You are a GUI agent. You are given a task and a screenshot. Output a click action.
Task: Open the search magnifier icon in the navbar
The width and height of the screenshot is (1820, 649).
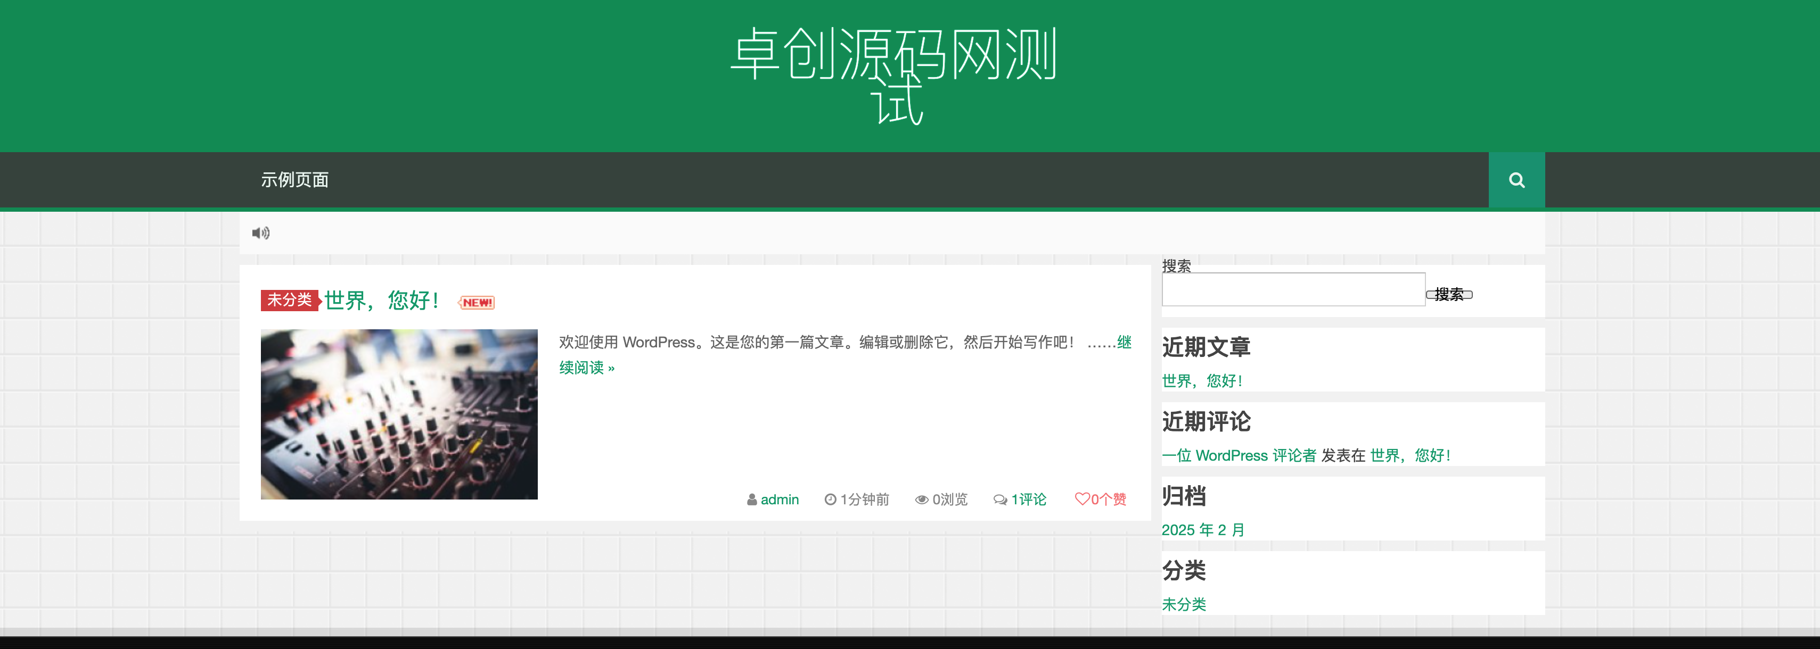point(1516,180)
